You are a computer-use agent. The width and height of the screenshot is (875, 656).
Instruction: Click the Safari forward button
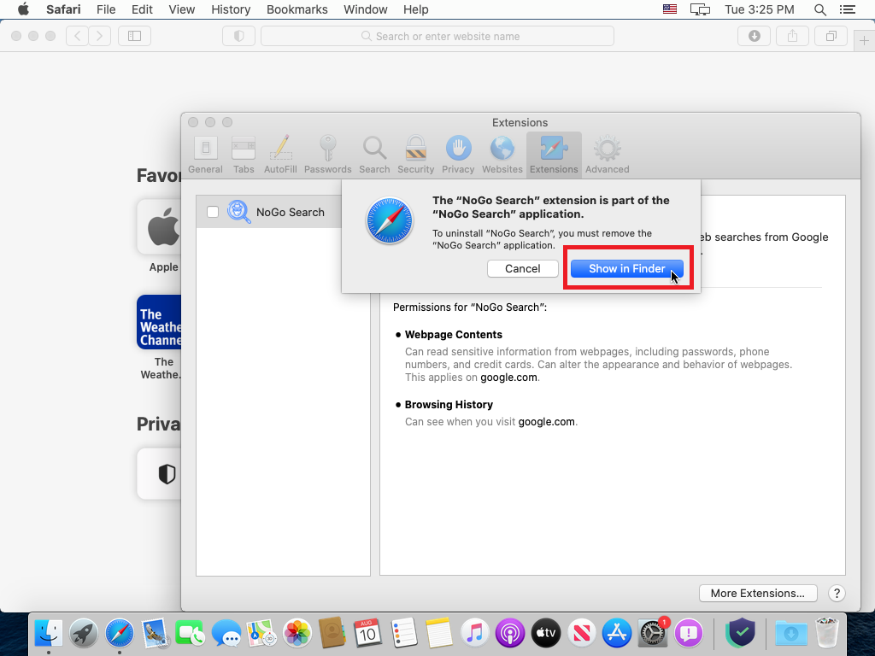coord(99,36)
